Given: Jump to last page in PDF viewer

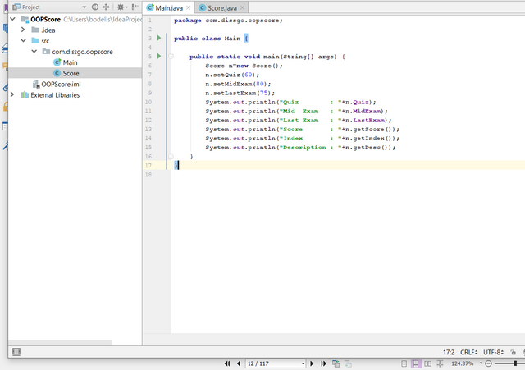Looking at the screenshot, I should coord(323,363).
